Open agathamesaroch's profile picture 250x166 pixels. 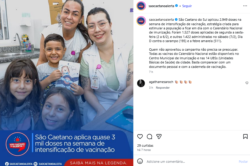pyautogui.click(x=141, y=83)
